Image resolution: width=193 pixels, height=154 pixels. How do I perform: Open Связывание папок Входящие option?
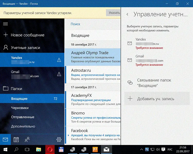[154, 83]
